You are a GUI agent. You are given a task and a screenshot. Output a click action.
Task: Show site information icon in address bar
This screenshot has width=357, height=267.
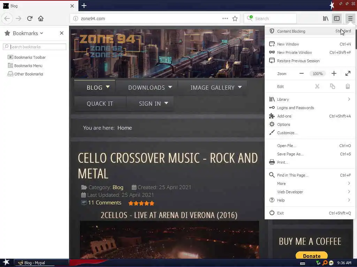76,19
